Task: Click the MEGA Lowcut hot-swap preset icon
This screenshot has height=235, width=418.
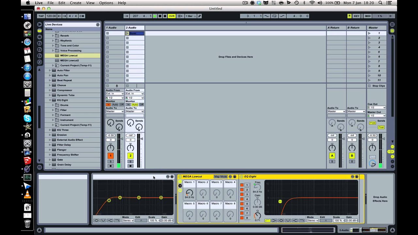Action: (230, 177)
